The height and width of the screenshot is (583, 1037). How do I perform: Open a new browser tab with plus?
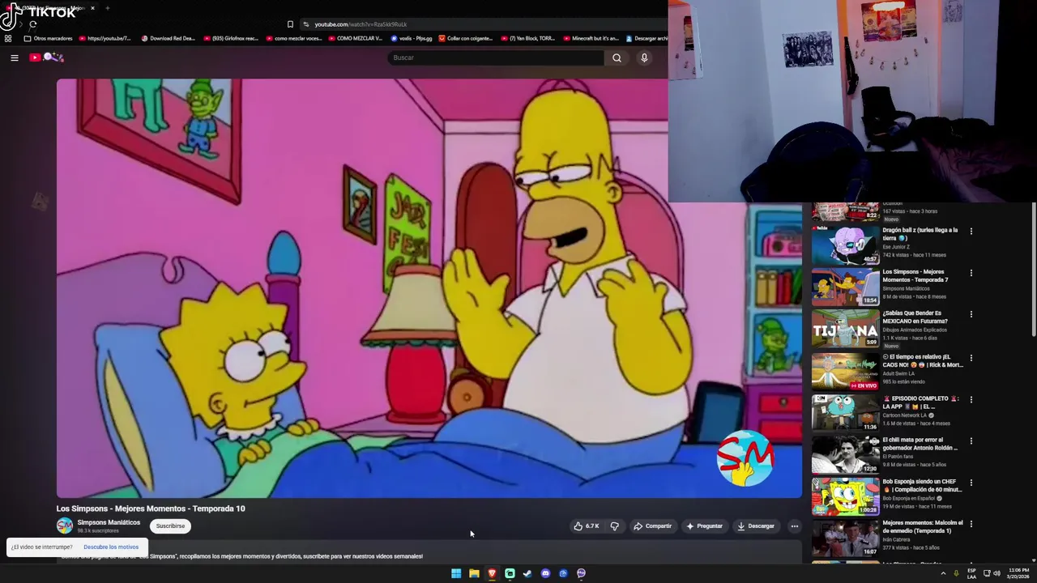pos(107,8)
